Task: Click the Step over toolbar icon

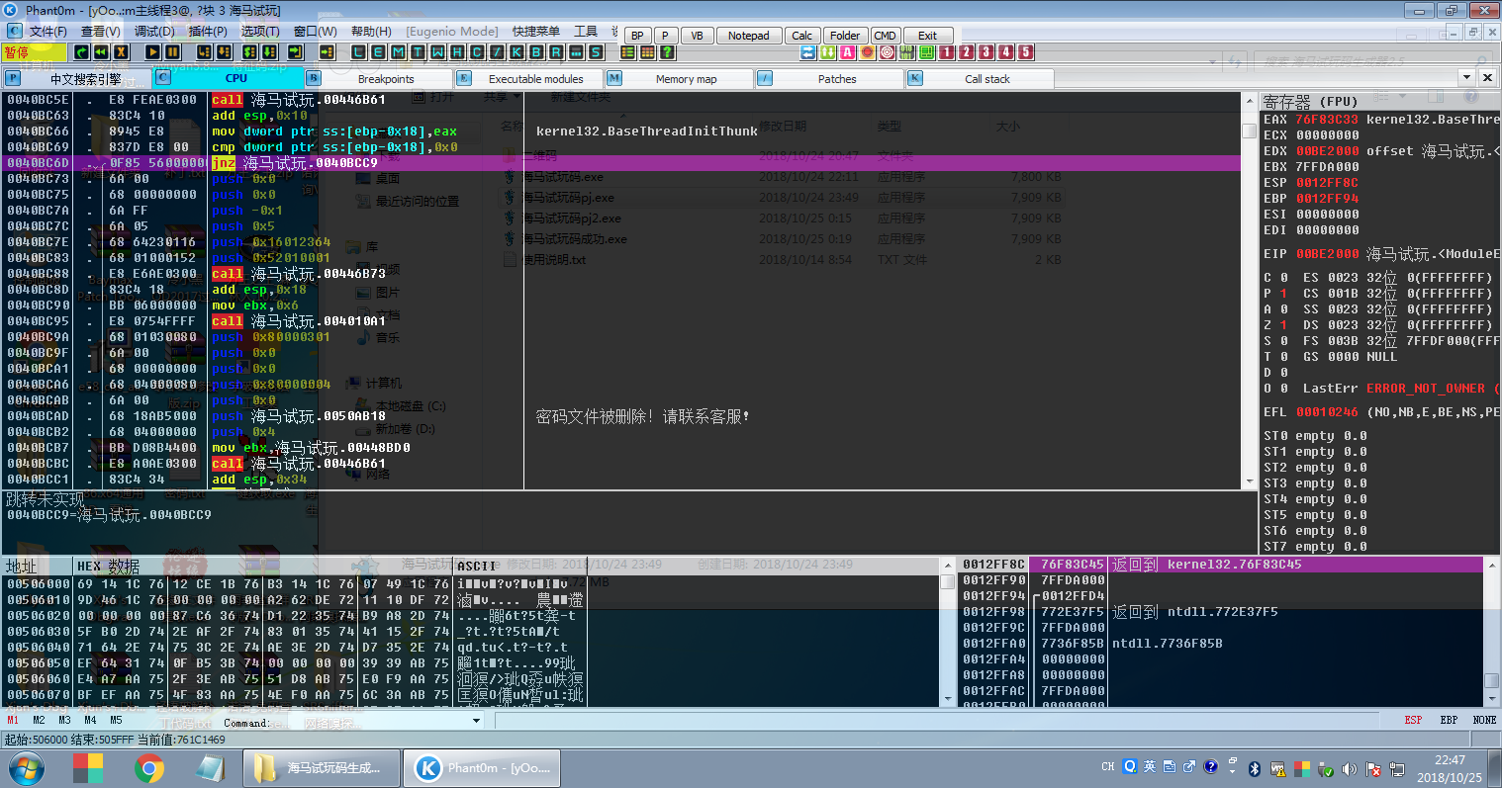Action: point(224,51)
